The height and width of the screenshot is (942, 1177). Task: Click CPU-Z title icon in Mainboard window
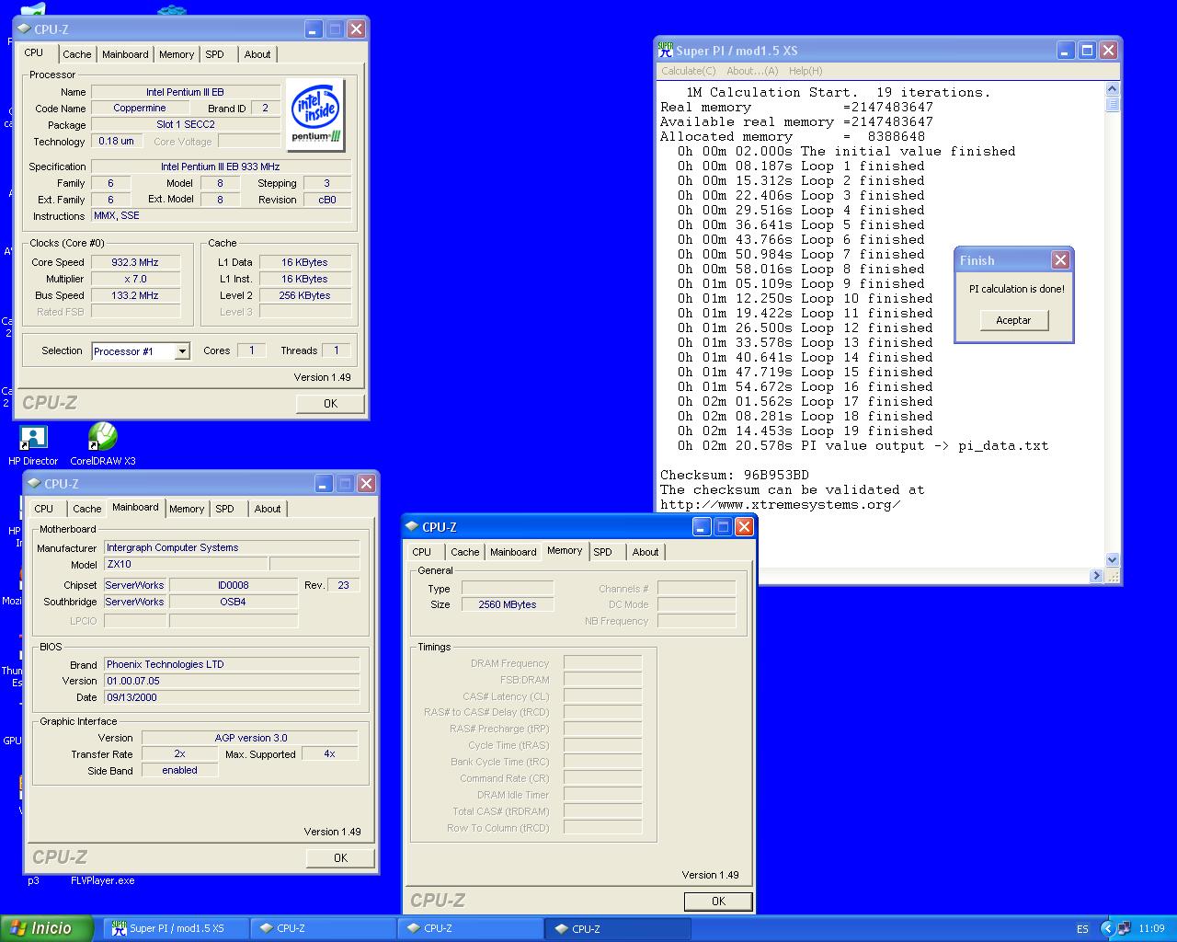point(34,483)
